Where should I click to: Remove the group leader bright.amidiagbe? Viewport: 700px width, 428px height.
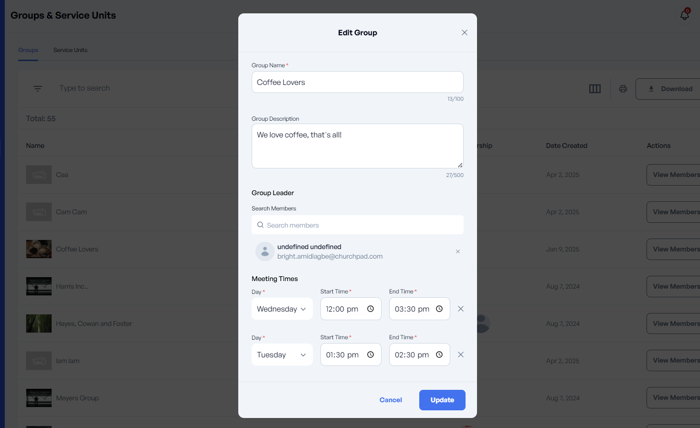pyautogui.click(x=457, y=251)
